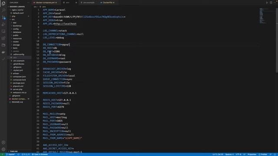Open .gitattributes file
278x156 pixels.
click(x=19, y=64)
